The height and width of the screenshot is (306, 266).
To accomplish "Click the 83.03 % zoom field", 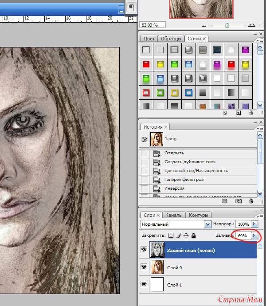I will coord(153,25).
